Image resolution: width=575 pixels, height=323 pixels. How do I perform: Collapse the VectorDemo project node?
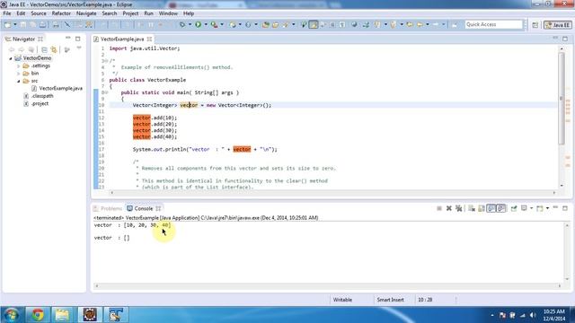(11, 58)
